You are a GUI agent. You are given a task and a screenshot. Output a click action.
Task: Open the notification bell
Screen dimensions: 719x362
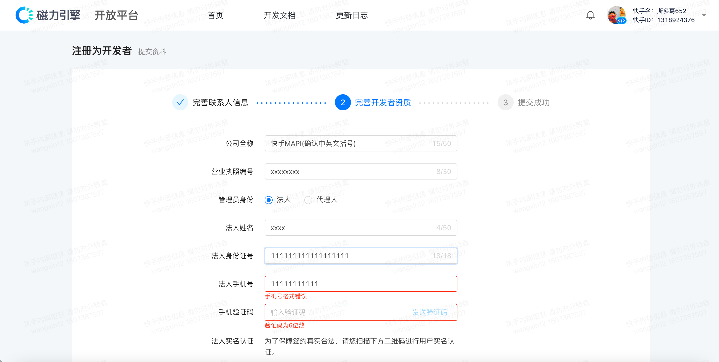(x=590, y=15)
